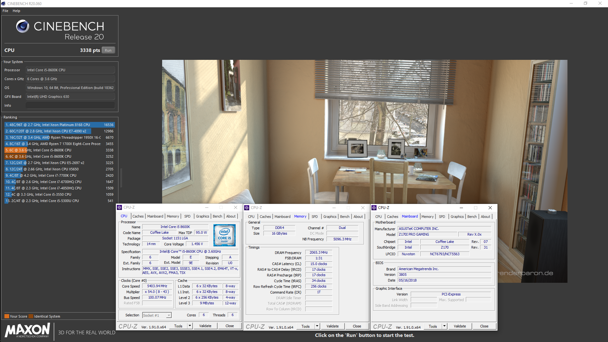Close the first CPU-Z window with X

(x=235, y=207)
